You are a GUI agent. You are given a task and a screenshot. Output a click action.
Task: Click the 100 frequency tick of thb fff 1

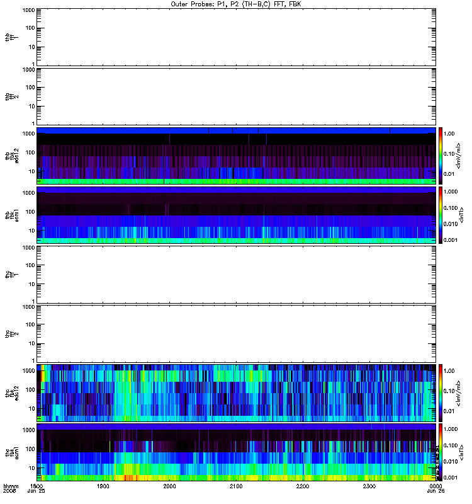pyautogui.click(x=30, y=28)
